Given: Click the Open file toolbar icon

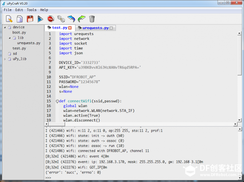Looking at the screenshot, I should point(20,19).
